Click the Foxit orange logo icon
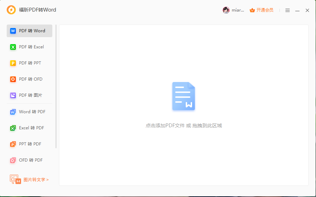This screenshot has height=197, width=316. pos(11,10)
